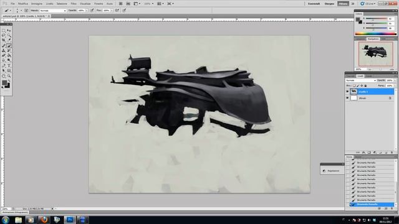The image size is (399, 224).
Task: Open the Modifica menu
Action: (23, 4)
